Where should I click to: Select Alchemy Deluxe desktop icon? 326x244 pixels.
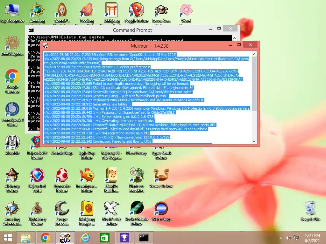click(x=12, y=180)
